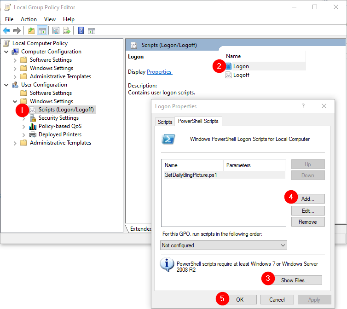Select GetDailyBingPicture.ps1 in the script list
The height and width of the screenshot is (309, 347).
point(191,175)
